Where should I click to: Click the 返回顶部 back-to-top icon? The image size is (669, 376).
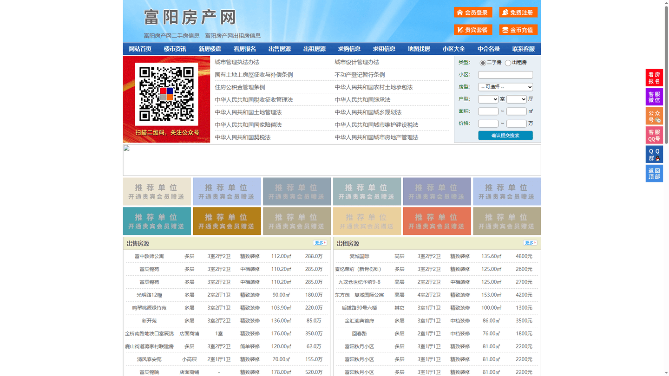[x=654, y=173]
